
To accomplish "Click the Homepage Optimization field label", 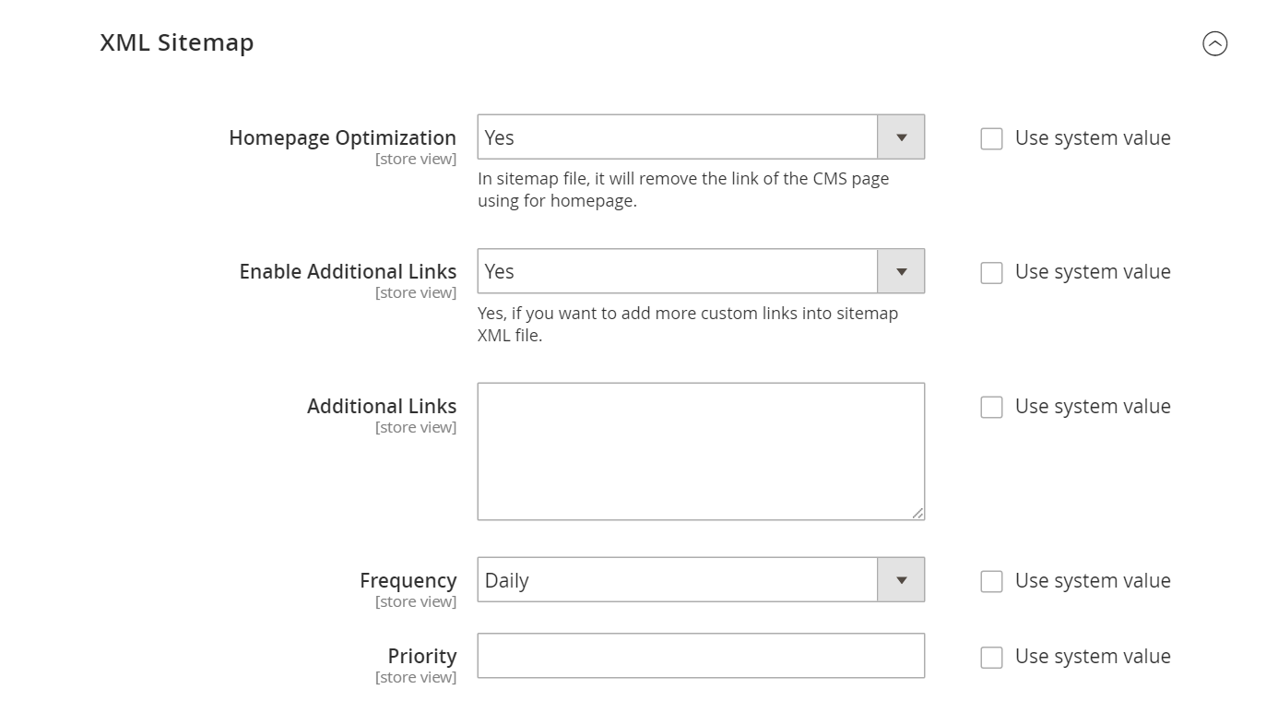I will pyautogui.click(x=342, y=138).
